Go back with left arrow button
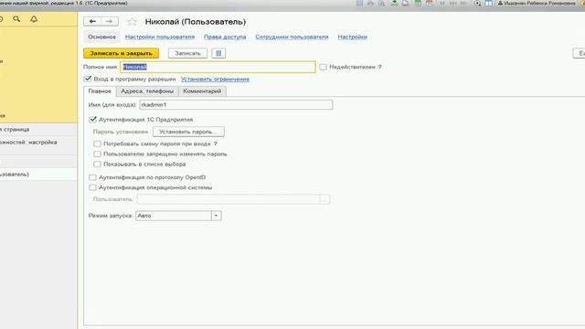Viewport: 585px width, 329px height. [x=92, y=22]
